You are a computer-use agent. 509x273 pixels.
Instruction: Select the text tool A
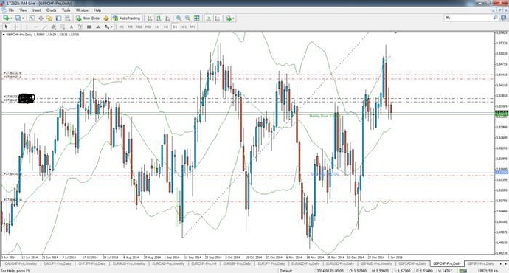click(x=72, y=27)
